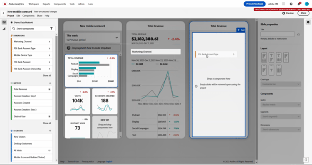Image resolution: width=312 pixels, height=165 pixels.
Task: Focus the Search components field
Action: (33, 29)
